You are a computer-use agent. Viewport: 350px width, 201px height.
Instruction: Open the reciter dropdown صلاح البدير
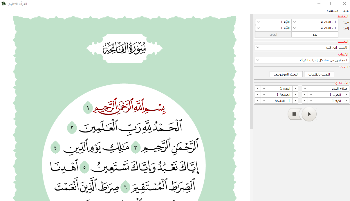[325, 88]
